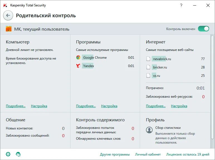Open the Другие программы link
This screenshot has height=160, width=215.
tap(115, 154)
